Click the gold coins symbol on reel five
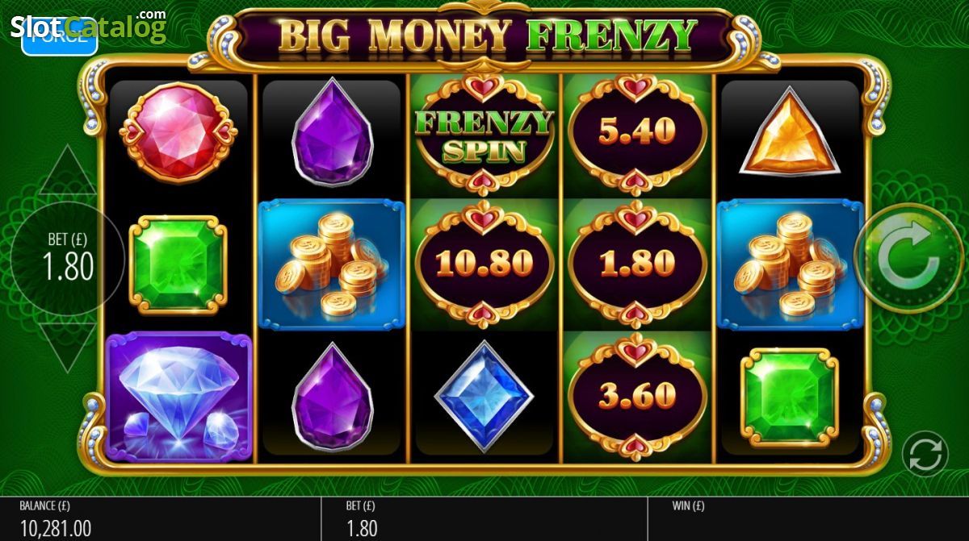 (790, 265)
